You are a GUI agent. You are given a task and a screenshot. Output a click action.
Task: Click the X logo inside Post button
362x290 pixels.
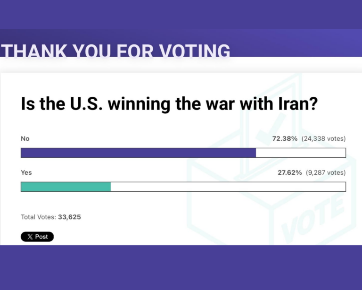[x=29, y=237]
